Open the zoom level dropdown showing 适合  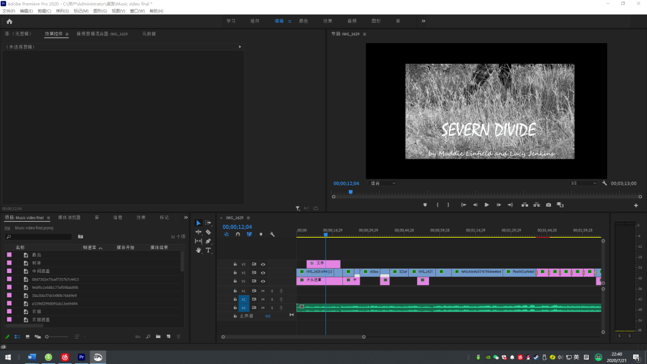(x=382, y=183)
